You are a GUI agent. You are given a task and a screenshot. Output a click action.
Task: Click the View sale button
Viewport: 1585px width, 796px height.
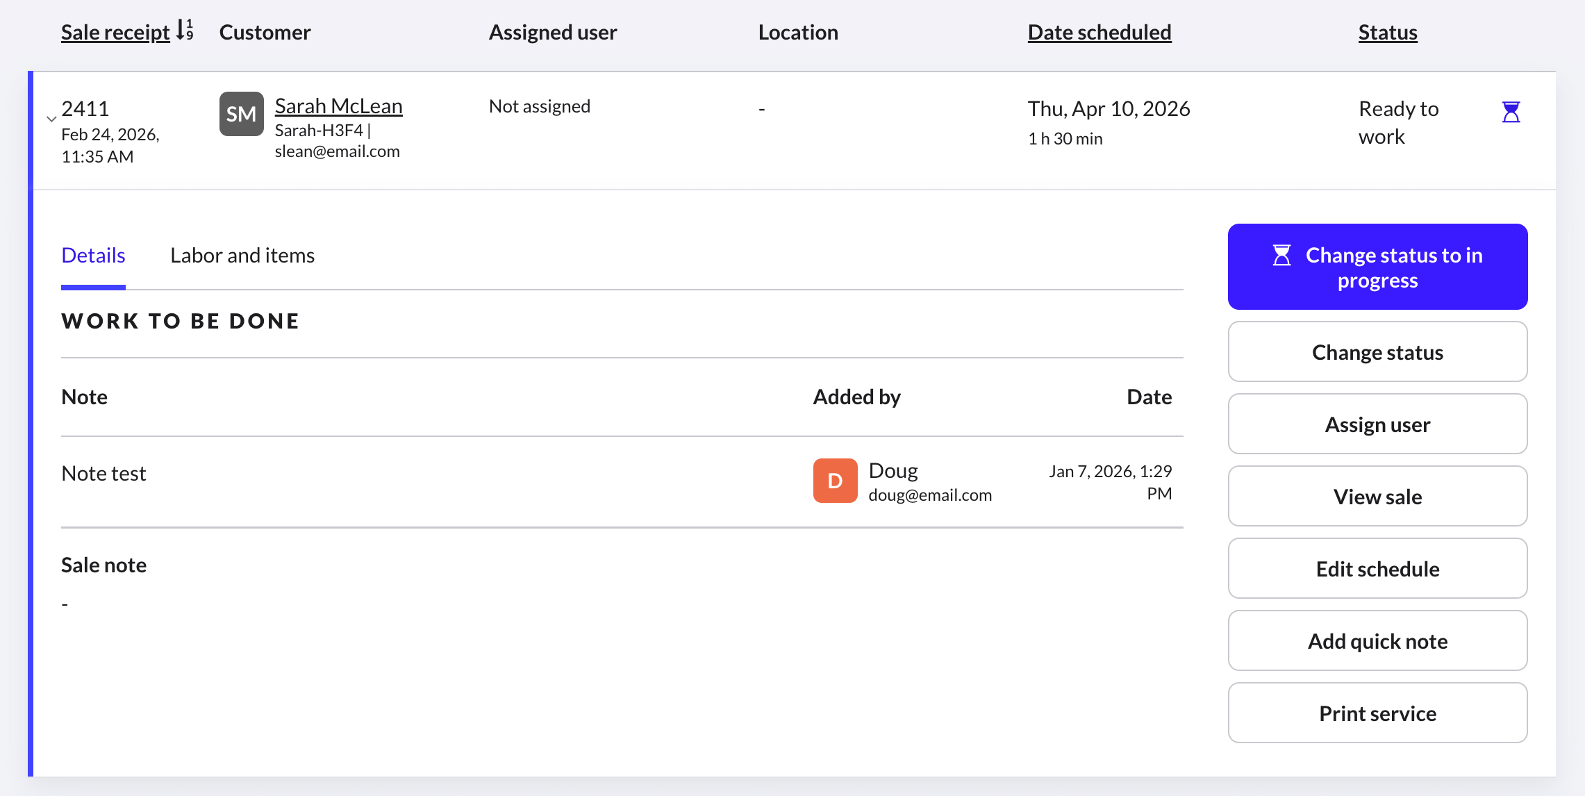[x=1377, y=497]
